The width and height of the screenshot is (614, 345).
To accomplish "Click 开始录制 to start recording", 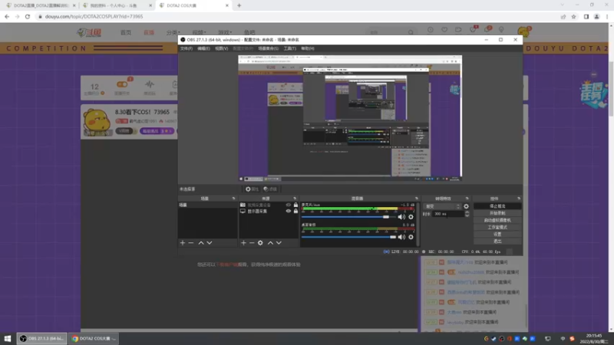I will click(497, 213).
